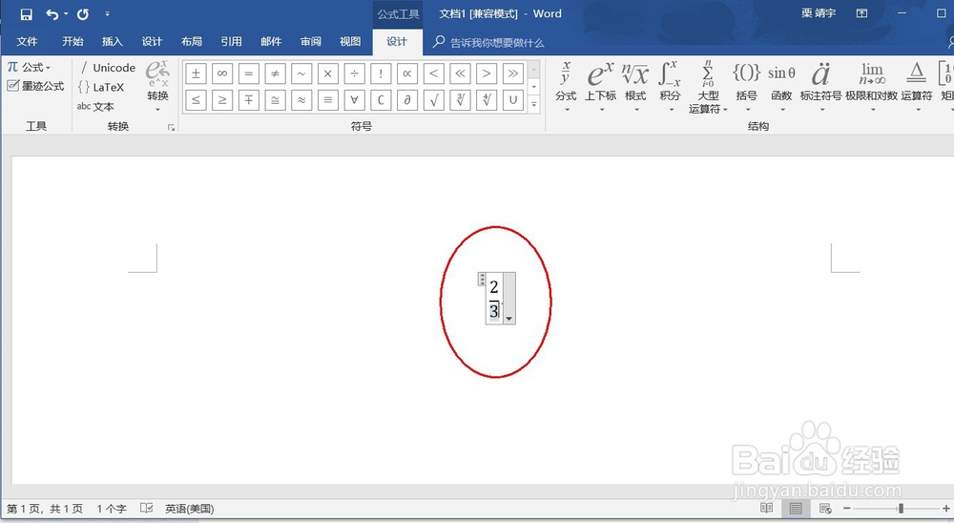Select the Unicode conversion format
The width and height of the screenshot is (954, 523).
(107, 68)
